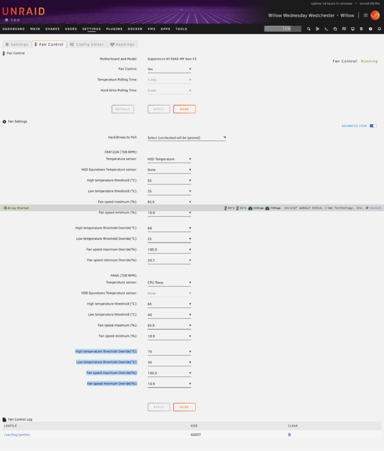Open the /var/log/ipmifan log link
The width and height of the screenshot is (384, 451).
17,435
